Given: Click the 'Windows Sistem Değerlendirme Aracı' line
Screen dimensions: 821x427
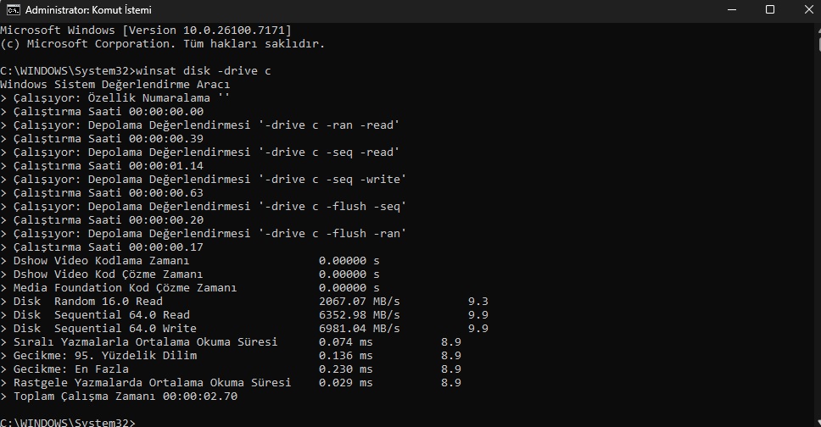Looking at the screenshot, I should [x=114, y=84].
